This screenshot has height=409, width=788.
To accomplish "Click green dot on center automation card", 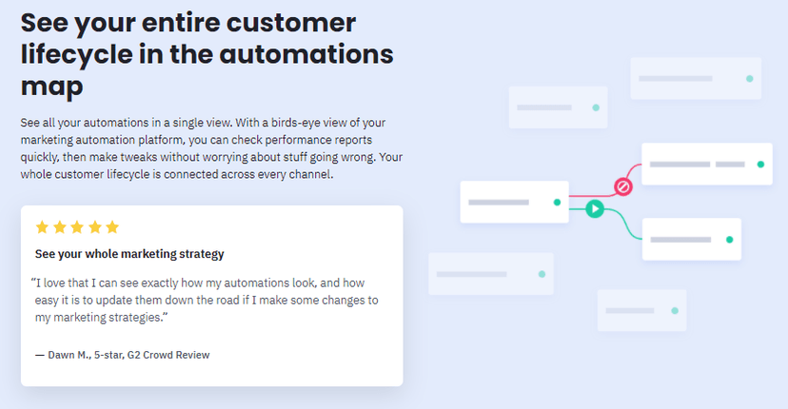I will tap(557, 203).
